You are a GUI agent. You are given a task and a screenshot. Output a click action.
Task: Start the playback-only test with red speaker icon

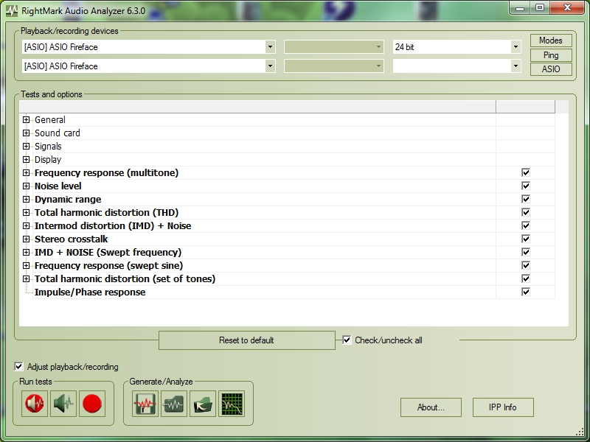35,404
